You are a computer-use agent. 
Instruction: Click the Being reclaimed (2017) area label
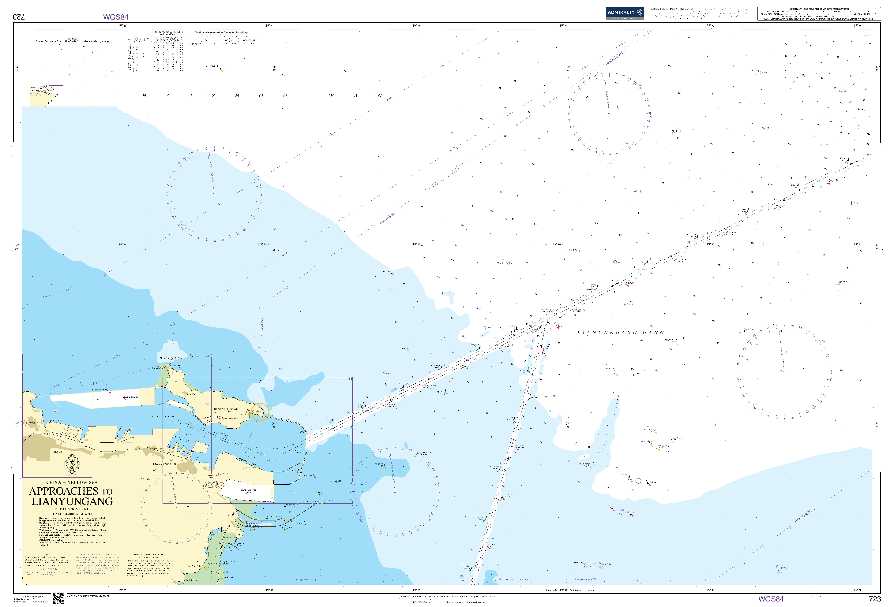(248, 491)
